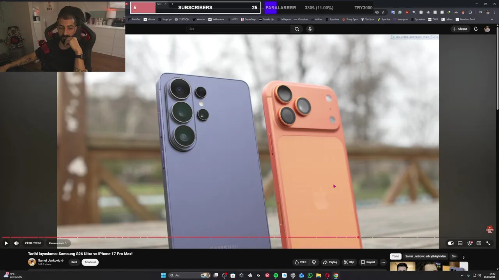Open the Kamera özeti chapter list
The height and width of the screenshot is (280, 499).
tap(58, 243)
